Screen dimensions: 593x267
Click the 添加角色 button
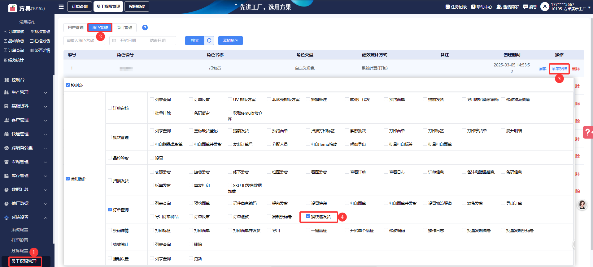230,40
